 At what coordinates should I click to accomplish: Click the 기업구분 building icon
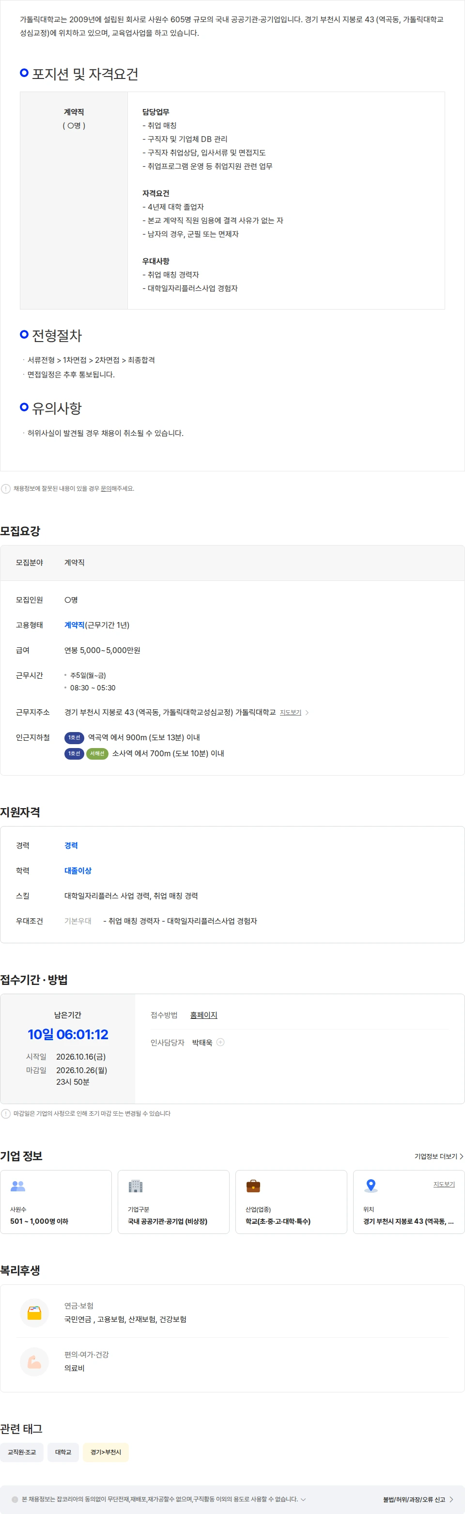tap(136, 1186)
